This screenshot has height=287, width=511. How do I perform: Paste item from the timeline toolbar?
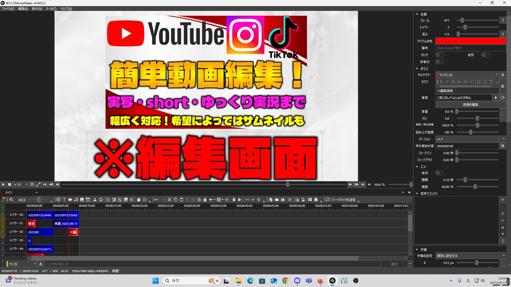[181, 200]
